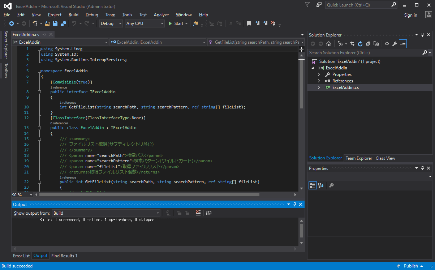Click the Quick Launch search box
Image resolution: width=435 pixels, height=270 pixels.
pyautogui.click(x=358, y=5)
